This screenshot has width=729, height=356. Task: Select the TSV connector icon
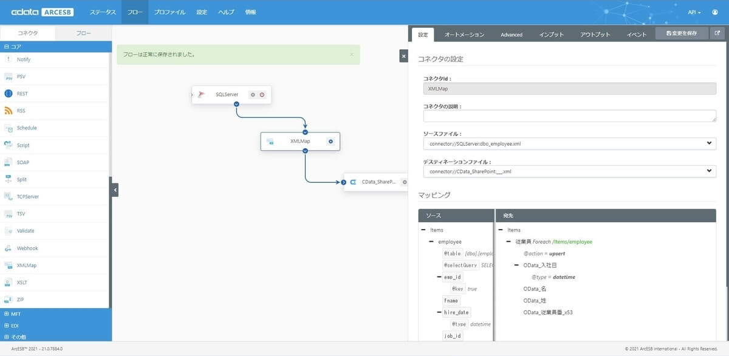[9, 214]
